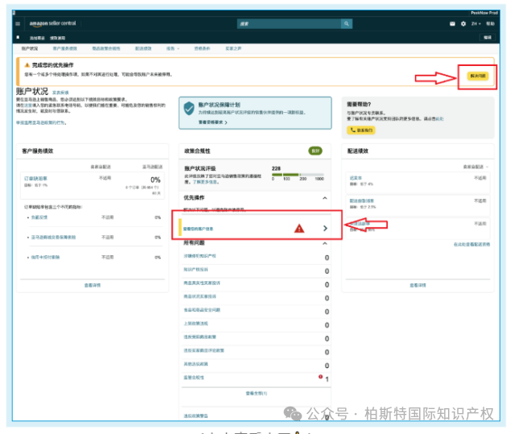Open the 配送绩效 tab
Screen dimensions: 510x434
tap(142, 48)
